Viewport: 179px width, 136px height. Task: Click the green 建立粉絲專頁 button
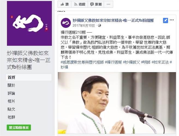point(19,128)
